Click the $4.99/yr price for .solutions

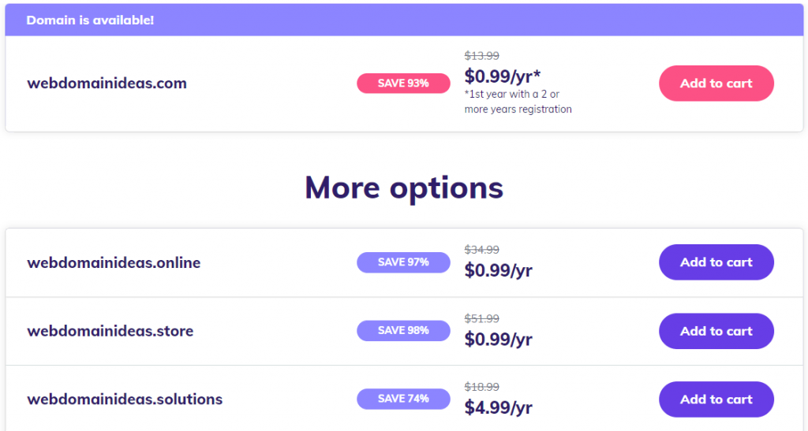[498, 408]
